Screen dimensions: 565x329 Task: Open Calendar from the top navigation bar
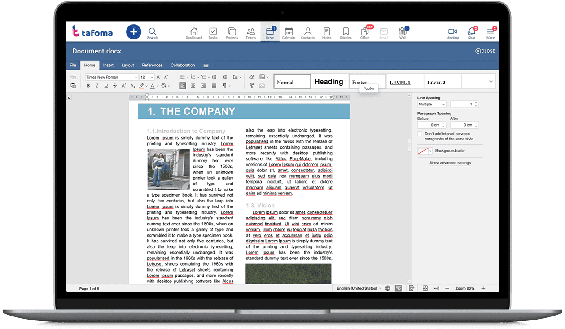(x=289, y=33)
